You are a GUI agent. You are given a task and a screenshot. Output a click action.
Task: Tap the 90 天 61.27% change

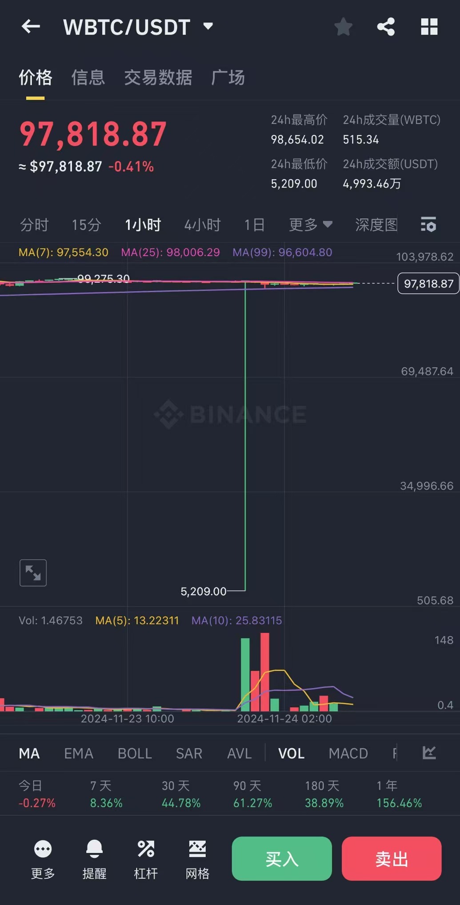coord(252,794)
